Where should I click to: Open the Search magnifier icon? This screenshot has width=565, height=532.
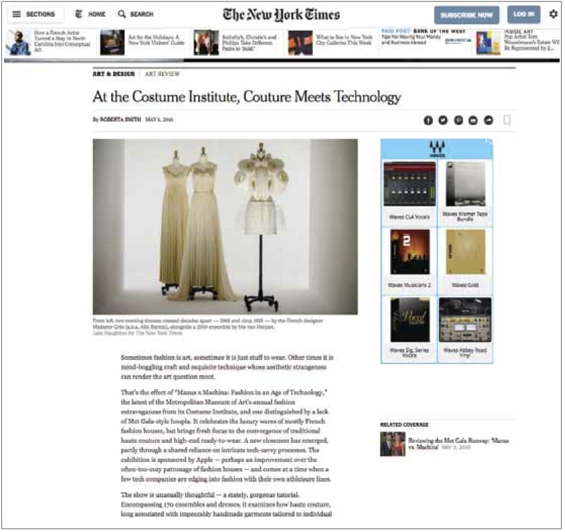(122, 14)
